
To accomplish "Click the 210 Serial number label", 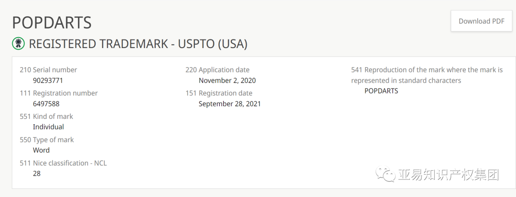I will tap(48, 70).
